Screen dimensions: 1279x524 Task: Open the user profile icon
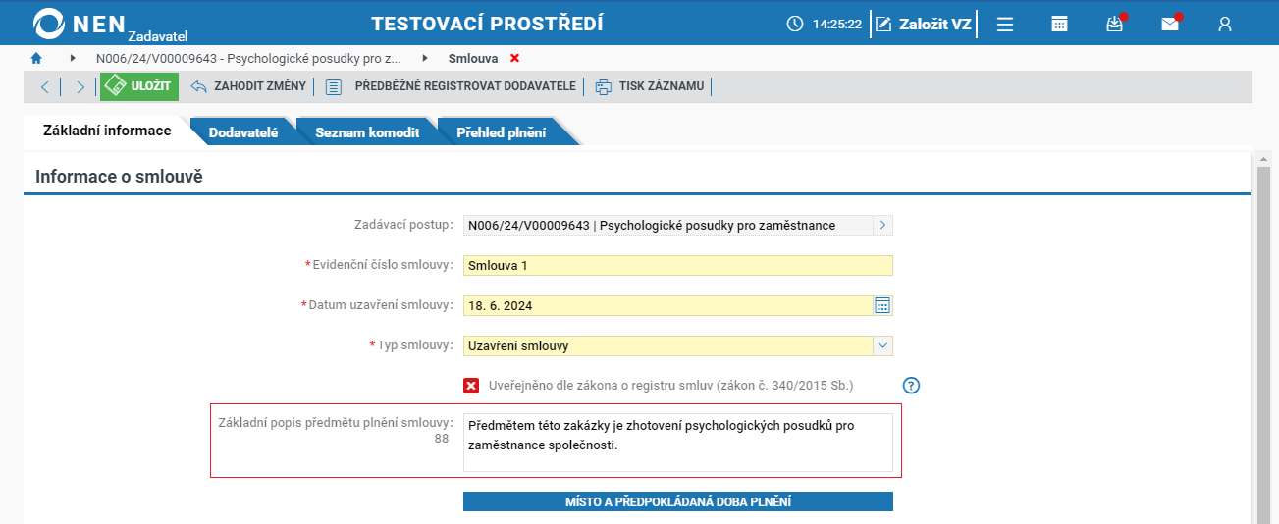[1225, 25]
